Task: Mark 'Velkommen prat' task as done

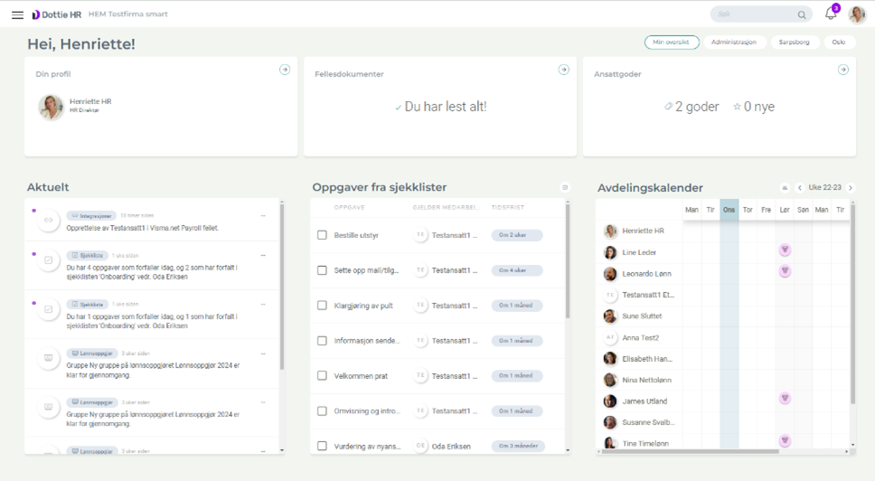Action: [322, 375]
